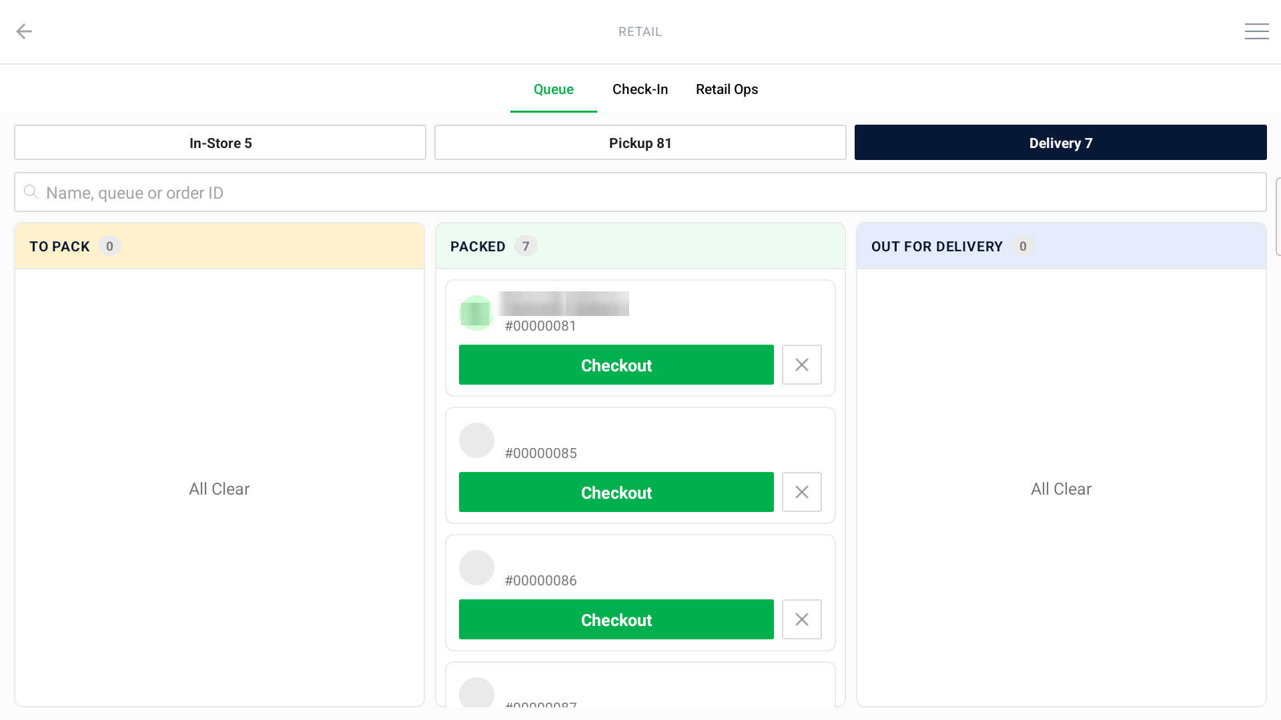Select the avatar for order #00000085
The image size is (1281, 720).
coord(476,440)
